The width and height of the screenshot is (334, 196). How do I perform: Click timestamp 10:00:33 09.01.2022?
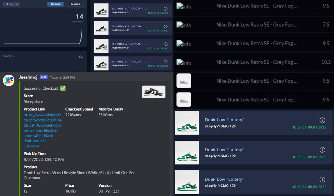[x=309, y=157]
